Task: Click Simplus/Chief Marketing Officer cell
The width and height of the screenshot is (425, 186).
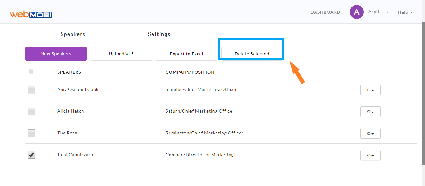Action: coord(201,89)
